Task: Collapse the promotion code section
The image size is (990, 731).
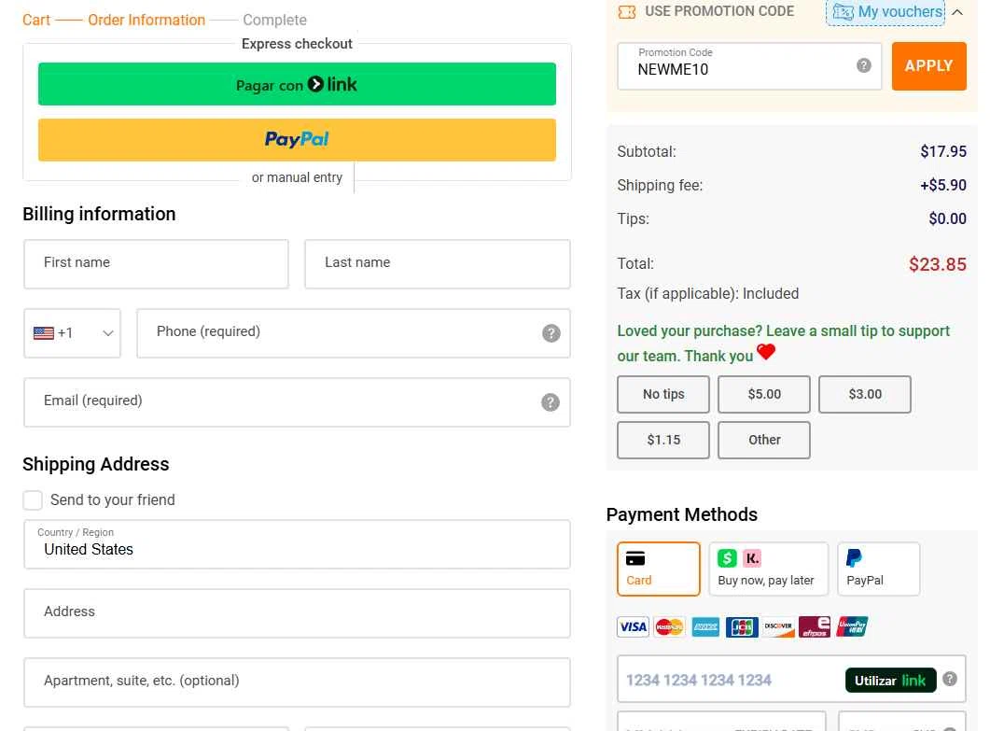Action: pyautogui.click(x=957, y=12)
